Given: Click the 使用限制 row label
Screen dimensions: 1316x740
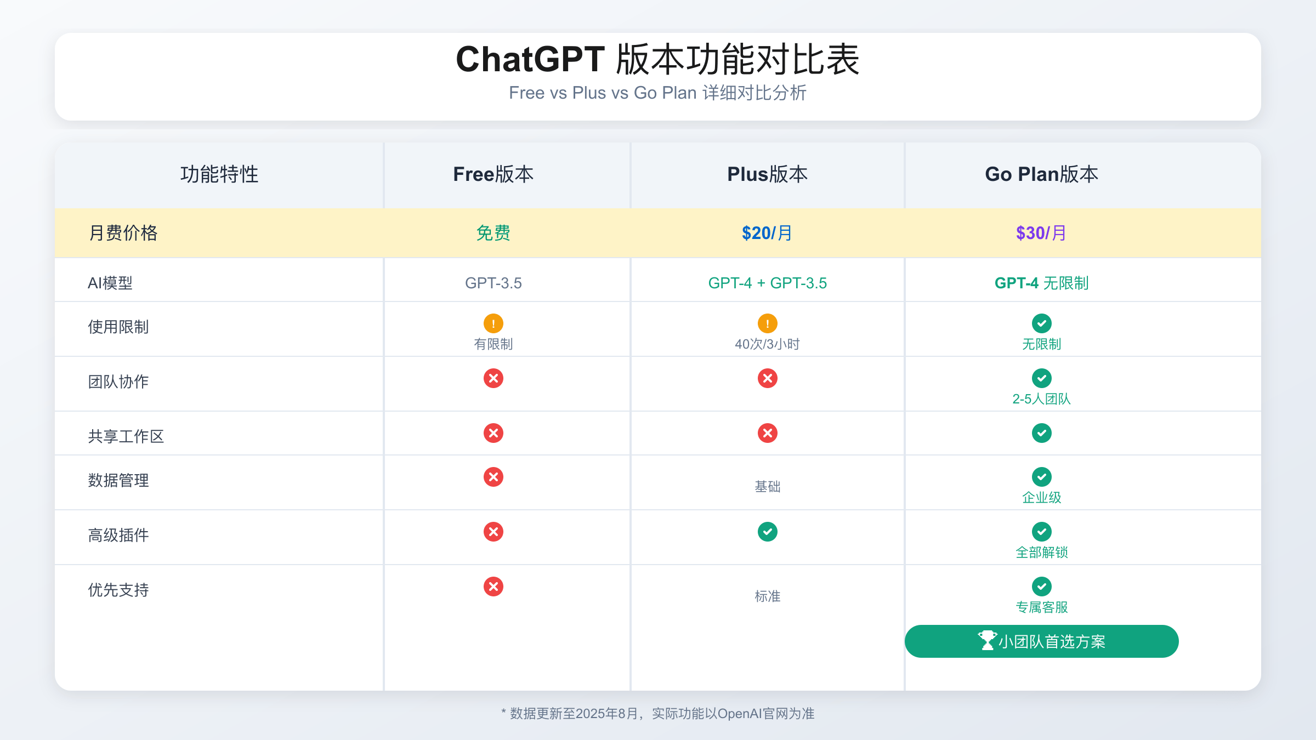Looking at the screenshot, I should [x=118, y=327].
